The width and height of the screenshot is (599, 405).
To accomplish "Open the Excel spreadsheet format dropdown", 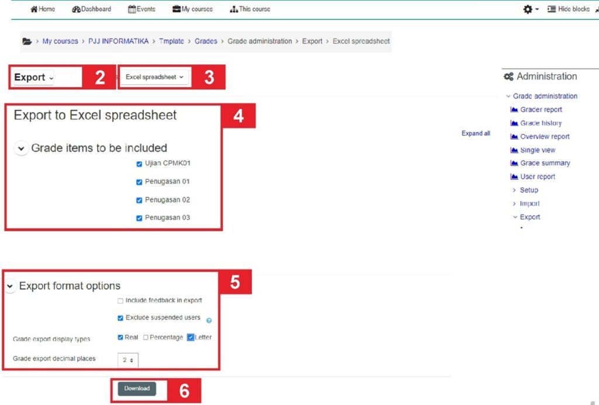I will 154,77.
